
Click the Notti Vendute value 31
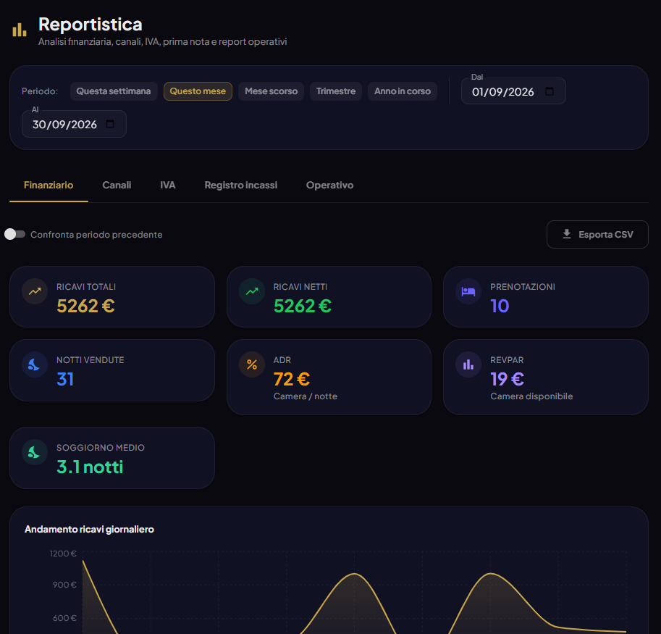click(65, 379)
